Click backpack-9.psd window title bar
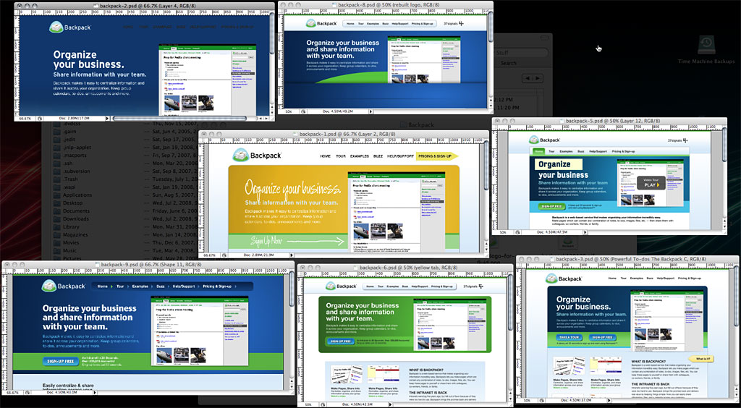The image size is (741, 408). pyautogui.click(x=148, y=265)
